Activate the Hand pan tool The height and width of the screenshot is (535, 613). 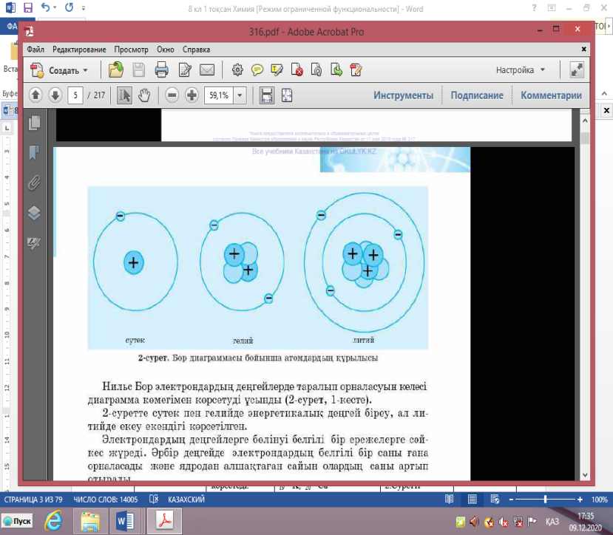[x=144, y=95]
